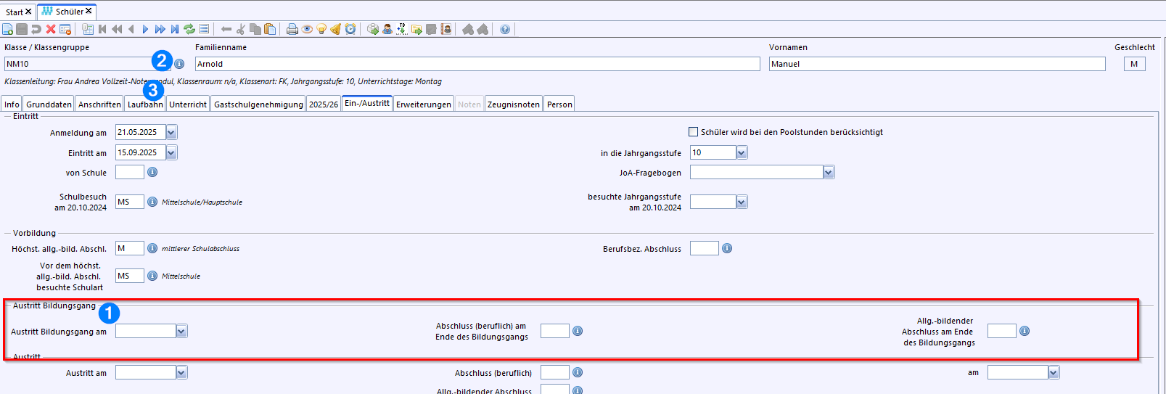Open the Zeugnisnoten tab
Image resolution: width=1166 pixels, height=394 pixels.
click(513, 104)
